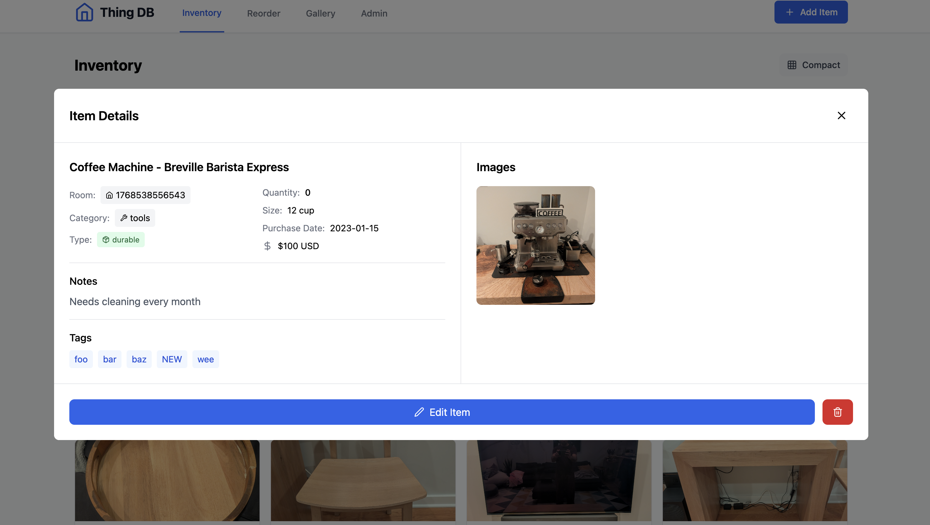
Task: Click the Images heading
Action: tap(496, 167)
